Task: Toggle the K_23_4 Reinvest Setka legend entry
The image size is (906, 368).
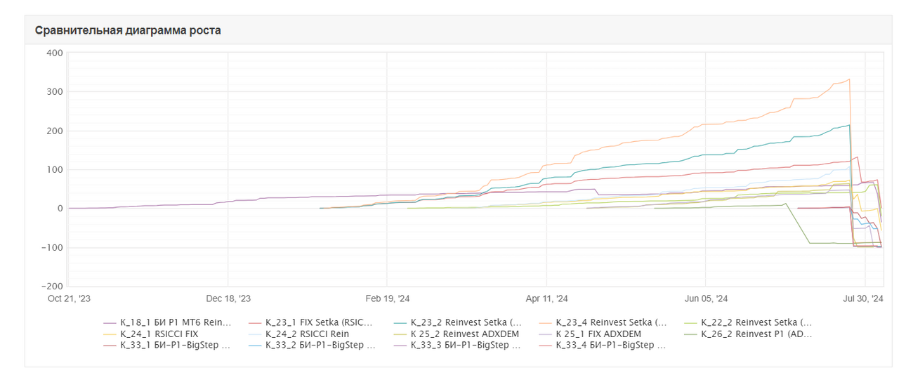Action: [603, 322]
